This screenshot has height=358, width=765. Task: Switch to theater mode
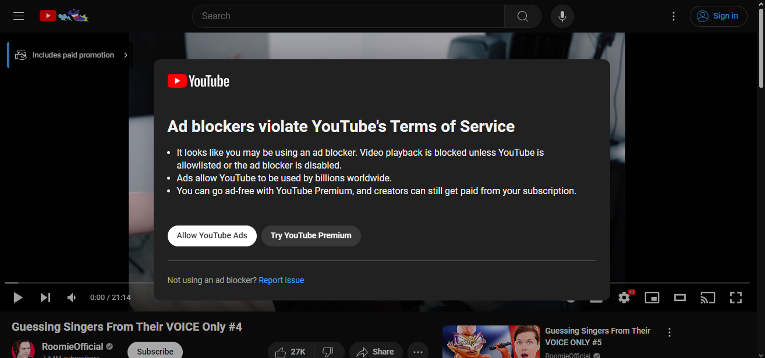tap(680, 298)
